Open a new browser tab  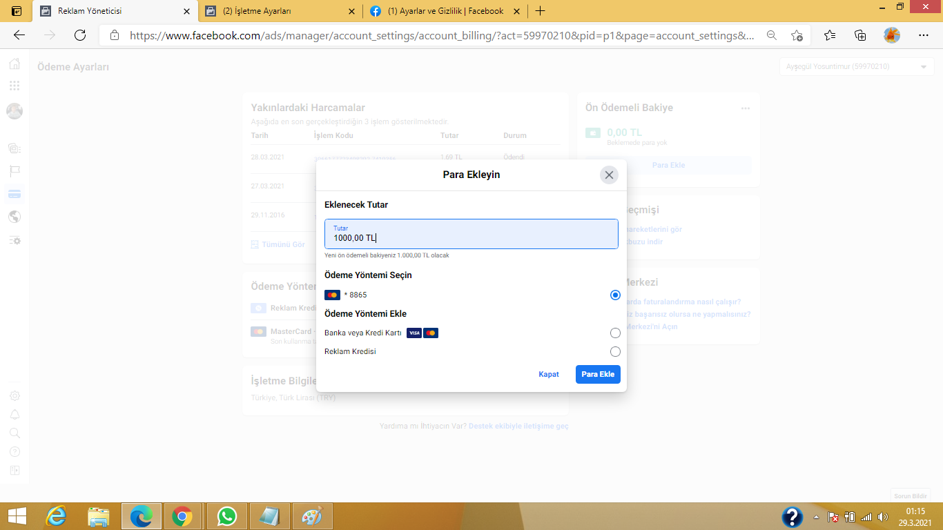(x=541, y=11)
